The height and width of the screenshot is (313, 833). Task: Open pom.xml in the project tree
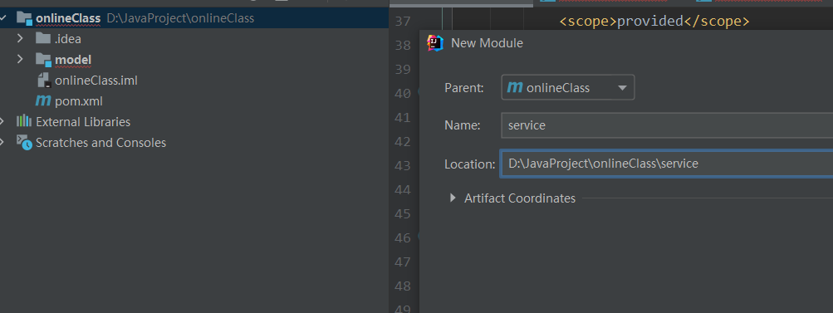[x=79, y=101]
